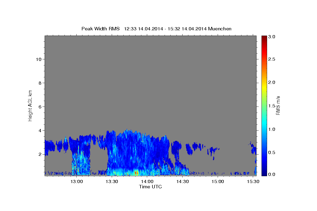
Task: Click the 13:00 time axis tick label
Action: (x=77, y=182)
